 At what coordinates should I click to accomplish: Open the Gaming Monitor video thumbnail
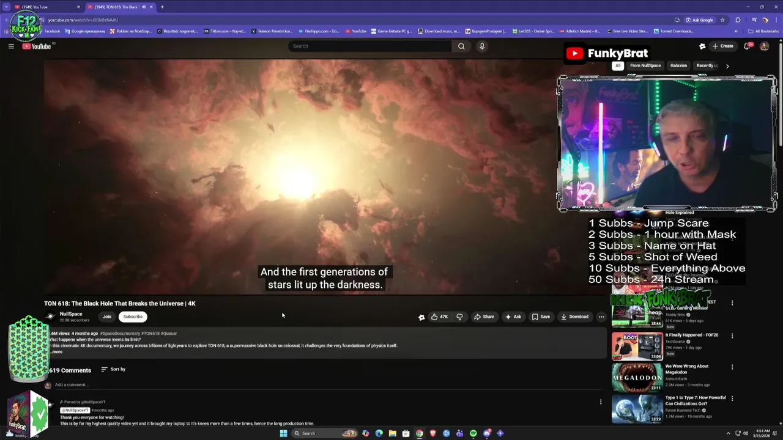click(637, 315)
